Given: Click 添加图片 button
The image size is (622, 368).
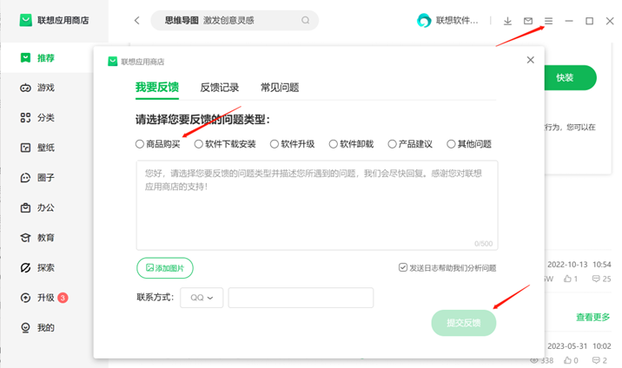Looking at the screenshot, I should tap(165, 268).
